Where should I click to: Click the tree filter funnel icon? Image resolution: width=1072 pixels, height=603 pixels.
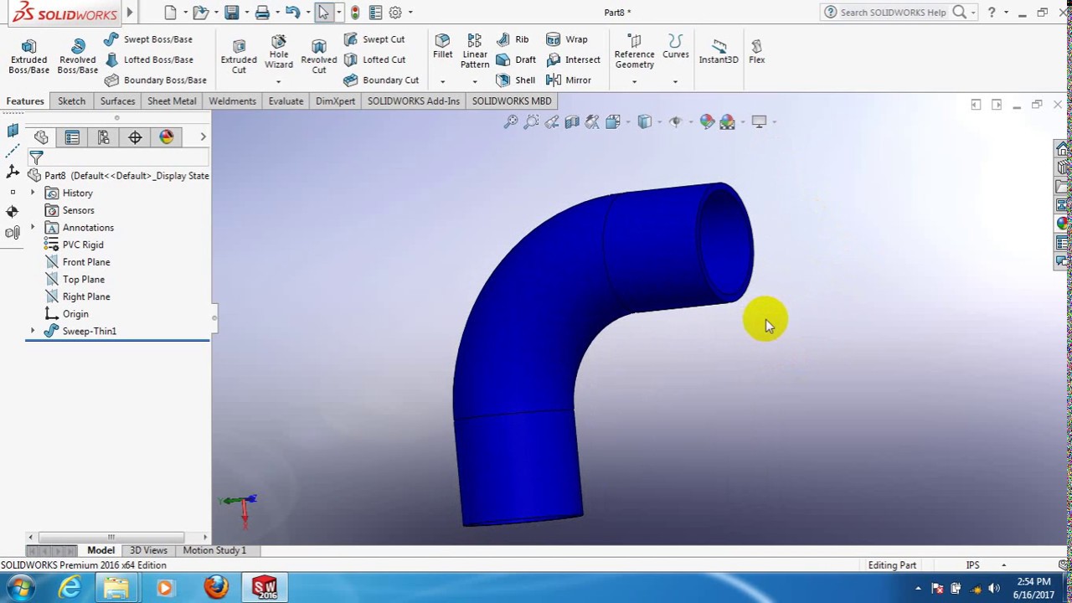pos(36,157)
